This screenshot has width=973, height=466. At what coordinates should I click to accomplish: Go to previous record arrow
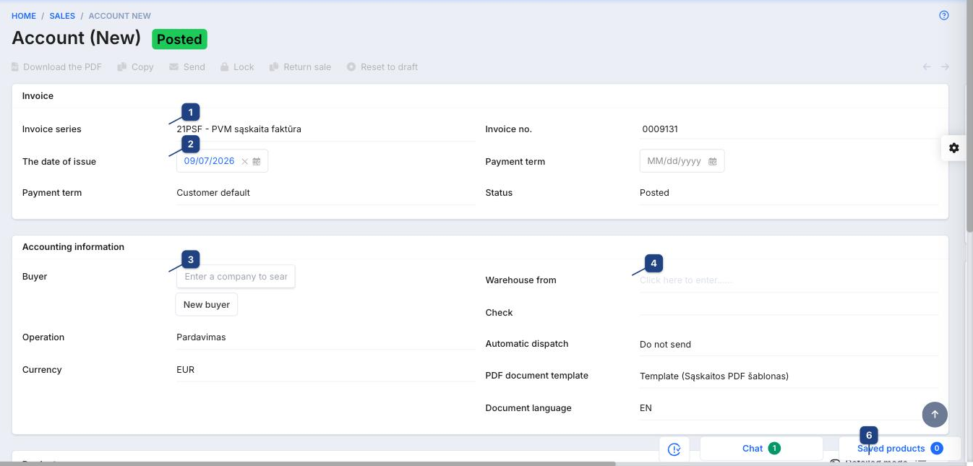[927, 66]
